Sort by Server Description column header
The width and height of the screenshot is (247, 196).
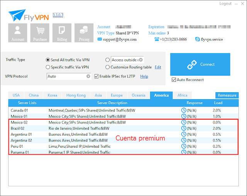112,103
